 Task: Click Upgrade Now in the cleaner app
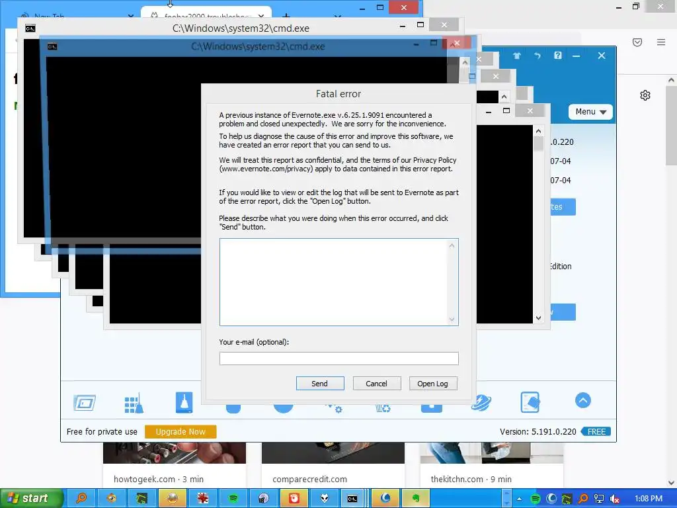coord(180,431)
